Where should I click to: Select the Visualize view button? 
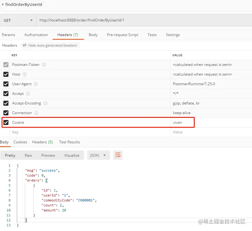pos(72,155)
